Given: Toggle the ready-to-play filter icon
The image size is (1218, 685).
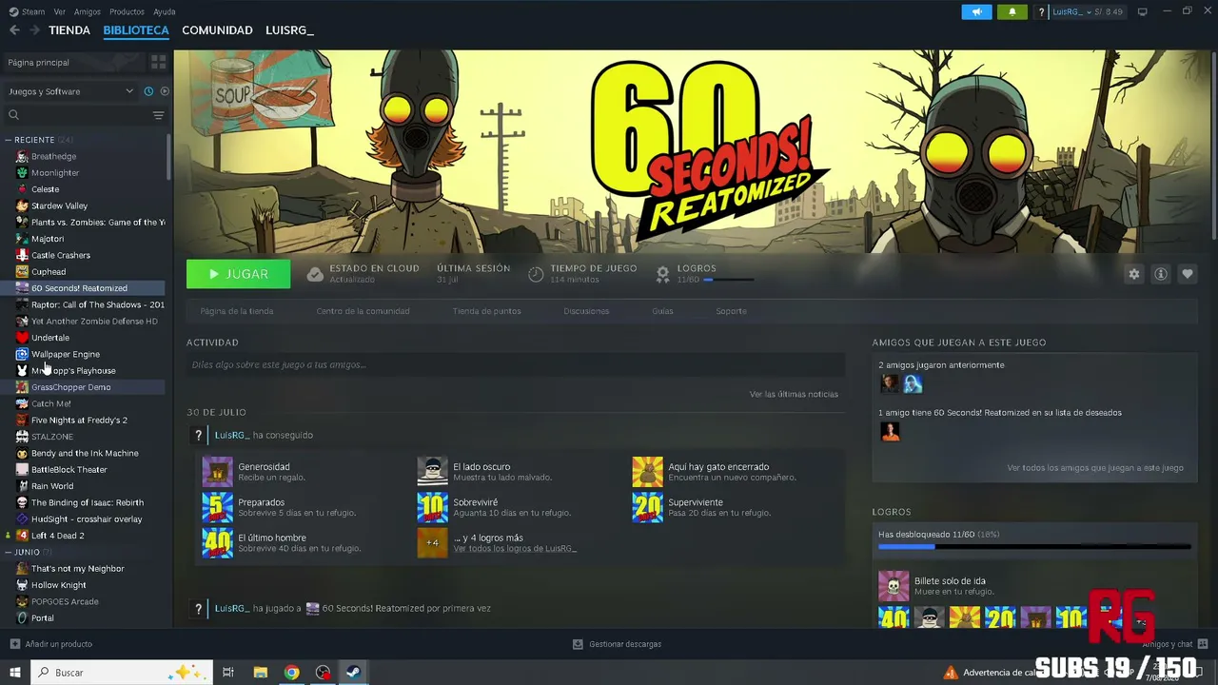Looking at the screenshot, I should pyautogui.click(x=165, y=91).
